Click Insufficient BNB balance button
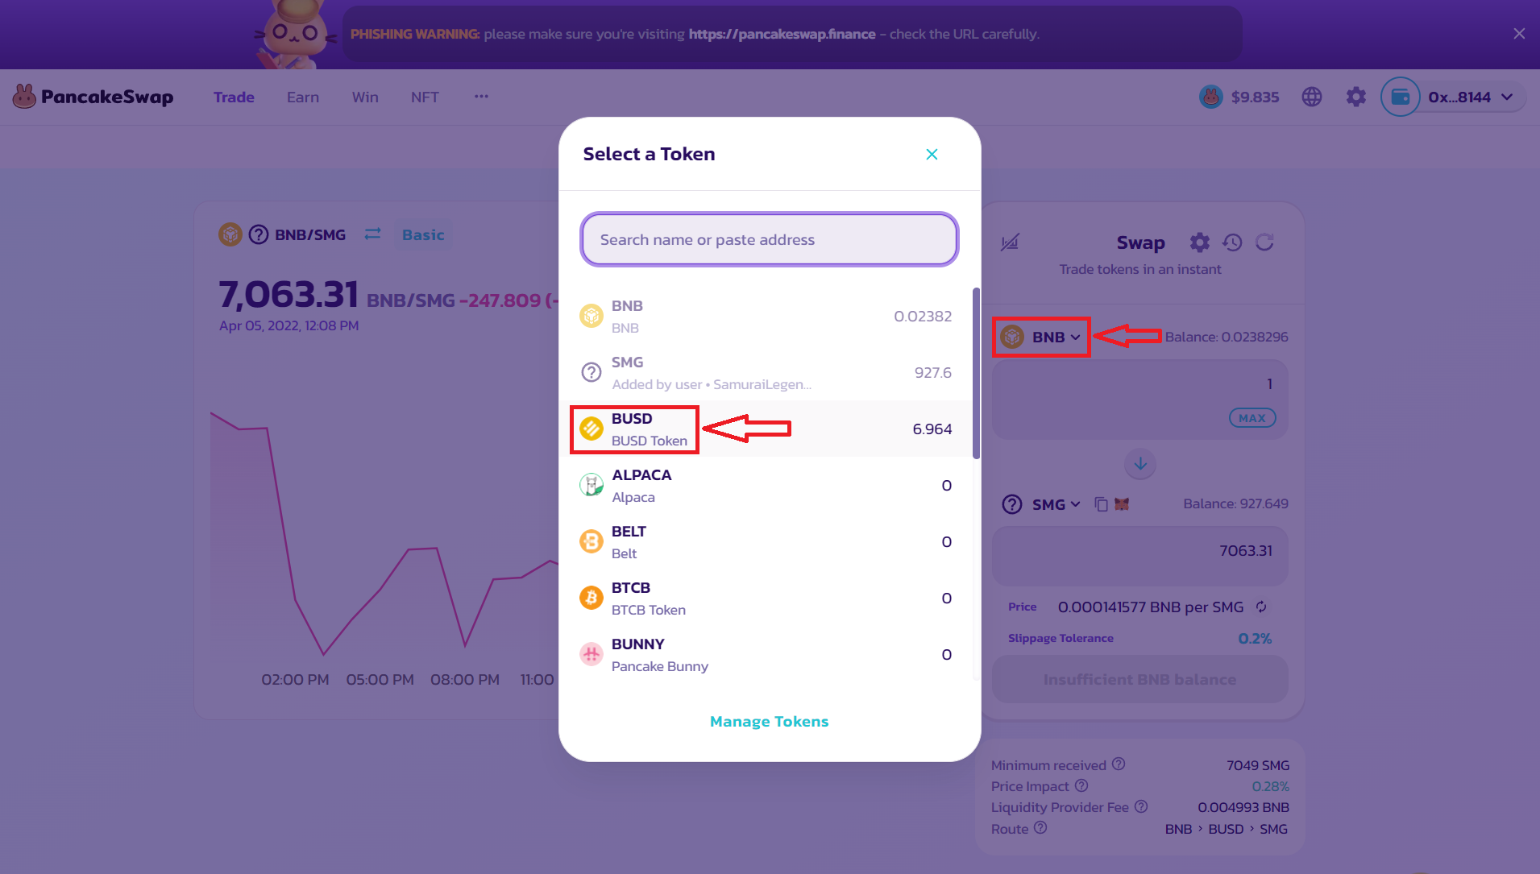The height and width of the screenshot is (874, 1540). (1139, 679)
